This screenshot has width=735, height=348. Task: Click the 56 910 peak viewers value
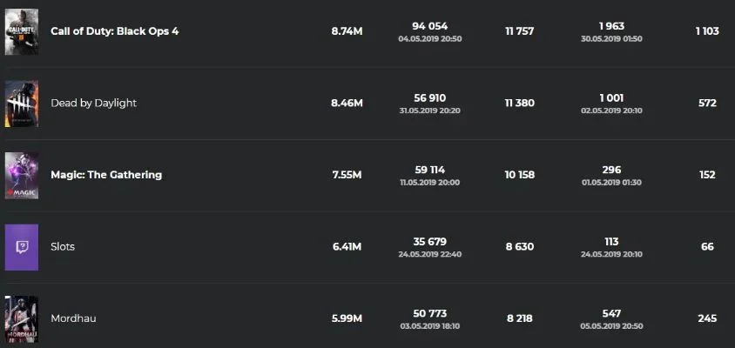pyautogui.click(x=430, y=98)
